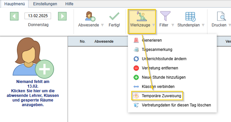Open the Werkzeuge tools icon
This screenshot has height=122, width=231.
[142, 16]
